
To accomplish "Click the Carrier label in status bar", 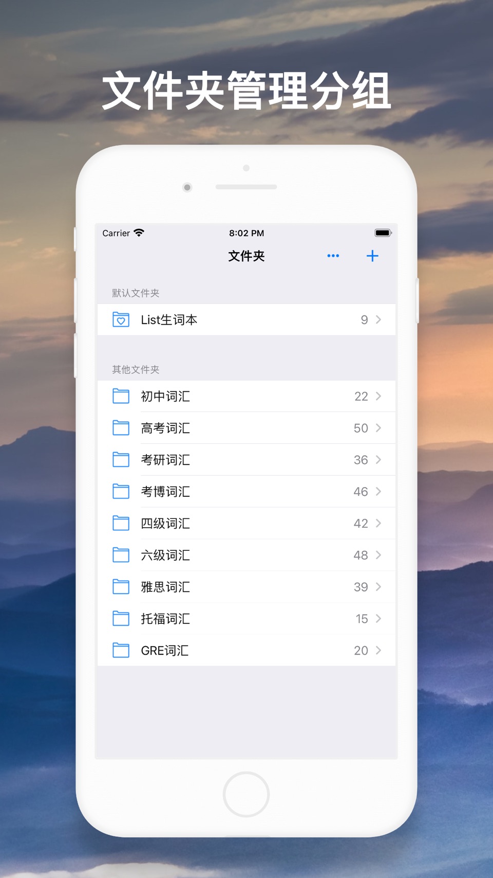I will click(116, 234).
